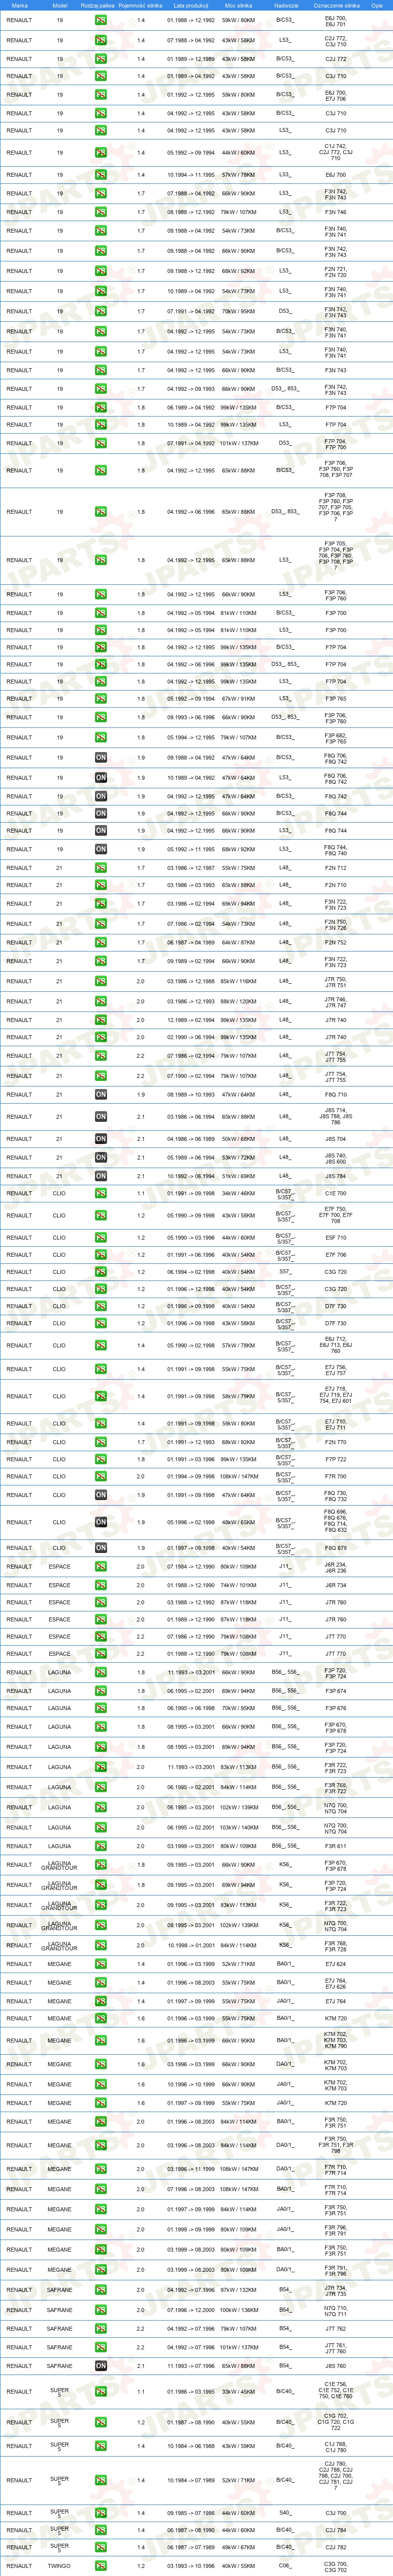The width and height of the screenshot is (393, 2576).
Task: Click the 'N7Q 710, N7Q 711' engine code cell
Action: coord(335,2310)
